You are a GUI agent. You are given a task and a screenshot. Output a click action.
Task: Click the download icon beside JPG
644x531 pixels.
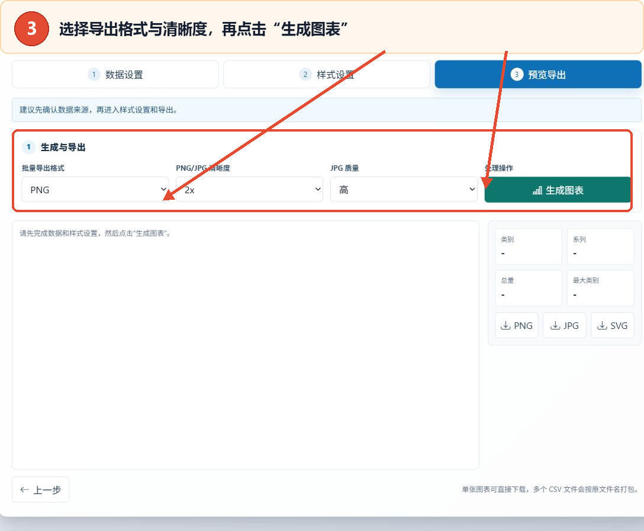[x=555, y=325]
